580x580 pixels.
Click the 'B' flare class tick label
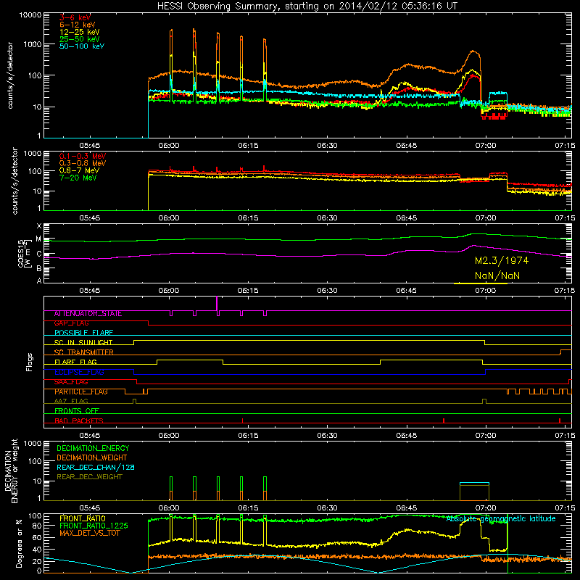39,269
